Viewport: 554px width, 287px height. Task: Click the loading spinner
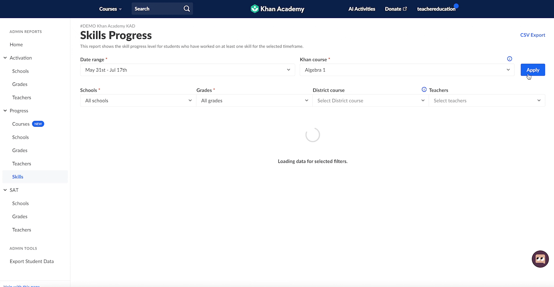pos(312,135)
